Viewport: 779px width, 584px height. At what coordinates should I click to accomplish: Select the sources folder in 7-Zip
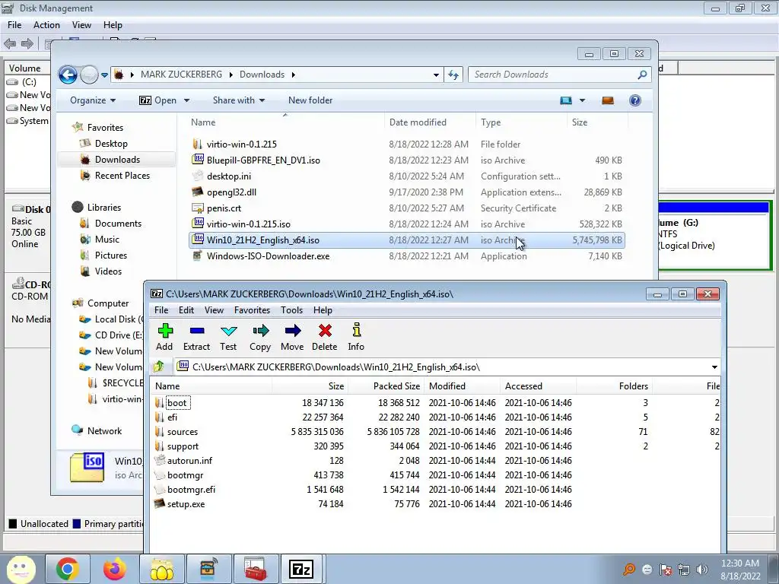tap(183, 432)
